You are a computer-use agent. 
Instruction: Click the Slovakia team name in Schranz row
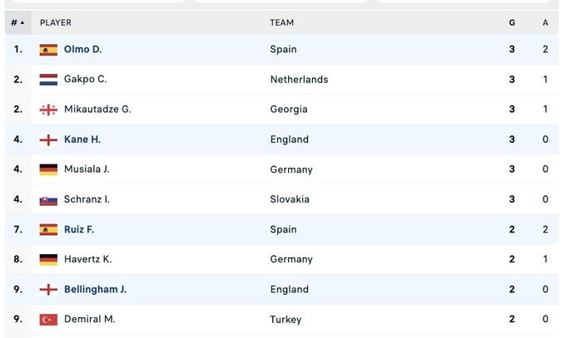click(290, 199)
